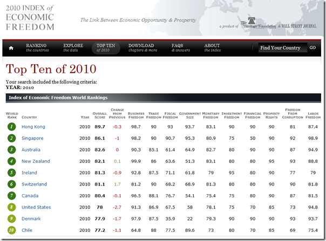Viewport: 326px width, 241px height.
Task: Open the Hong Kong country link
Action: click(x=33, y=127)
